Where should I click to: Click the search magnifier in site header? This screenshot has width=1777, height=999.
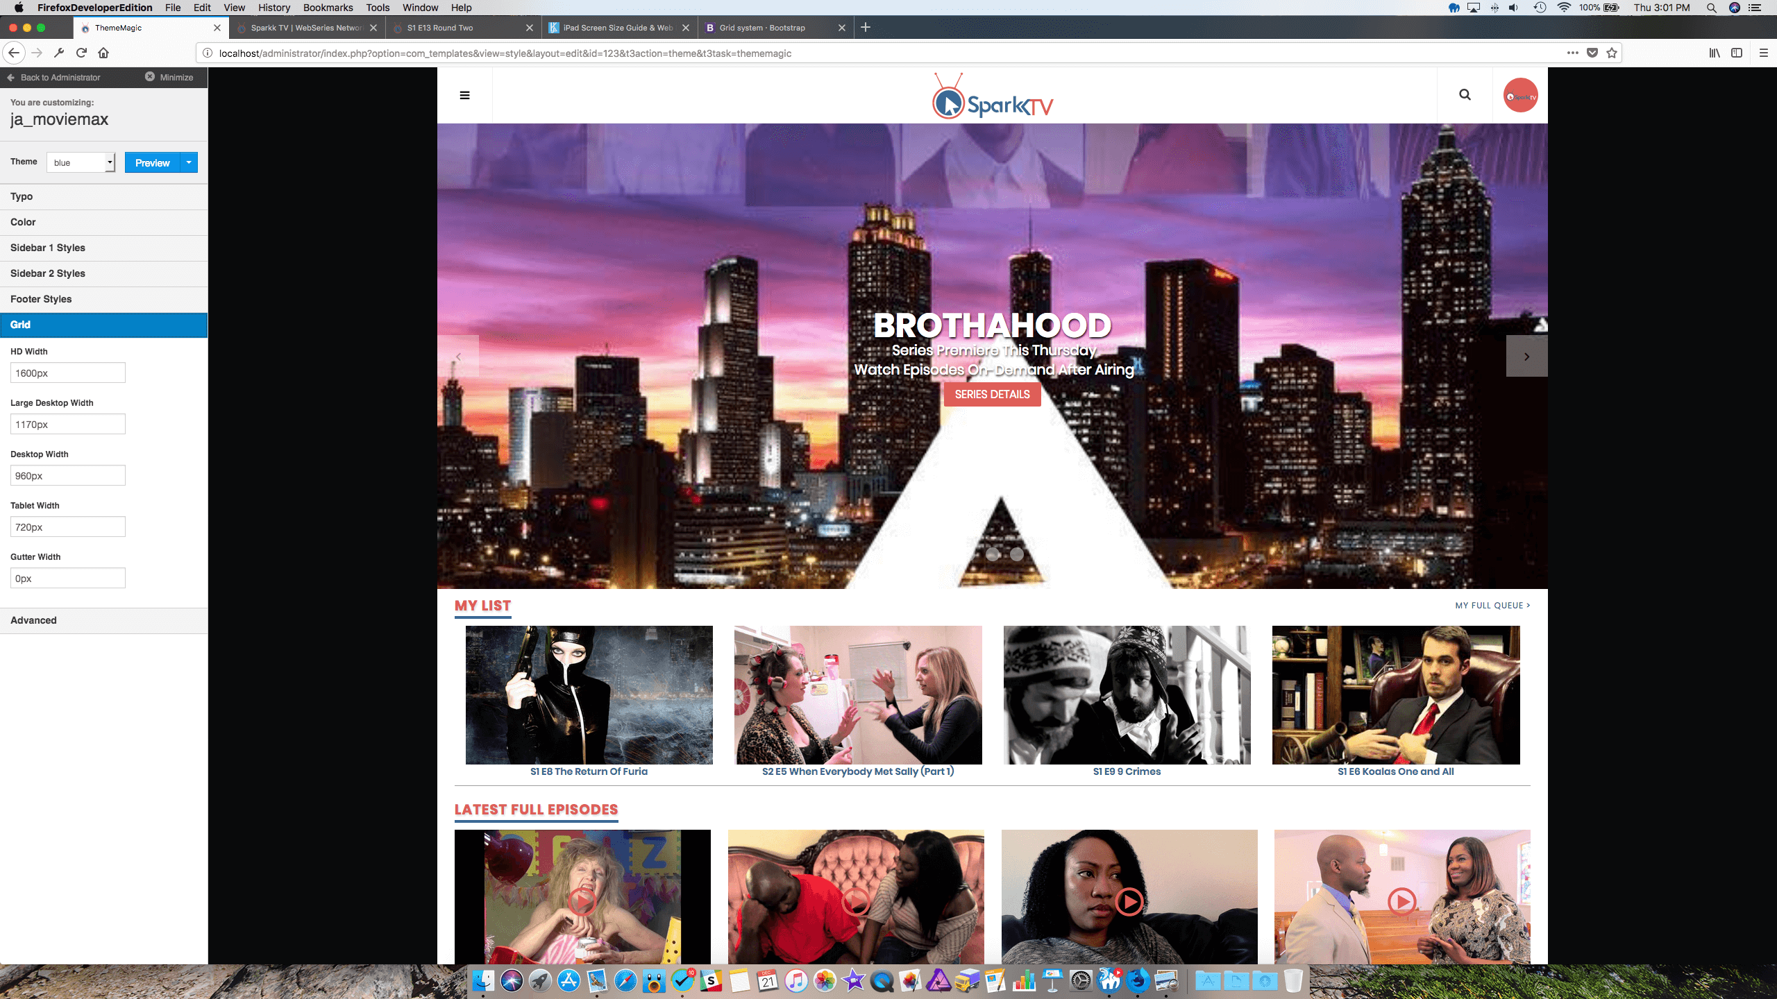(1465, 95)
